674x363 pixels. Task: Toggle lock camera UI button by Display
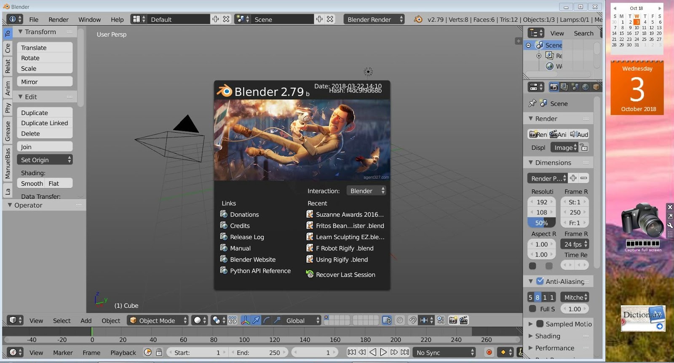(584, 147)
